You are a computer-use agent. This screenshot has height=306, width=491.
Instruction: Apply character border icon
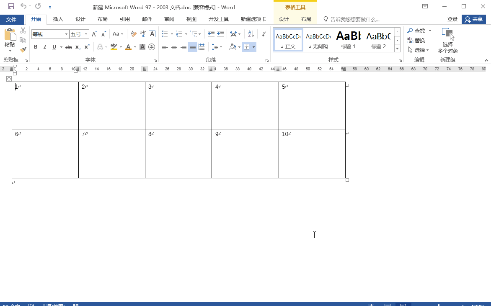coord(152,34)
